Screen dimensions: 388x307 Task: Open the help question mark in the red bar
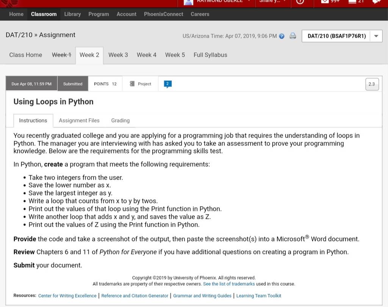coord(300,2)
